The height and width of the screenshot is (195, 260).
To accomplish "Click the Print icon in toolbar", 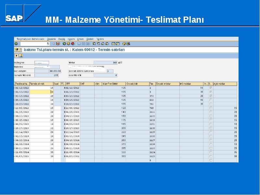I will 79,44.
